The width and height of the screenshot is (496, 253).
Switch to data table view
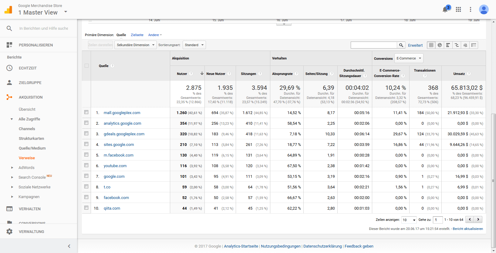tap(431, 45)
